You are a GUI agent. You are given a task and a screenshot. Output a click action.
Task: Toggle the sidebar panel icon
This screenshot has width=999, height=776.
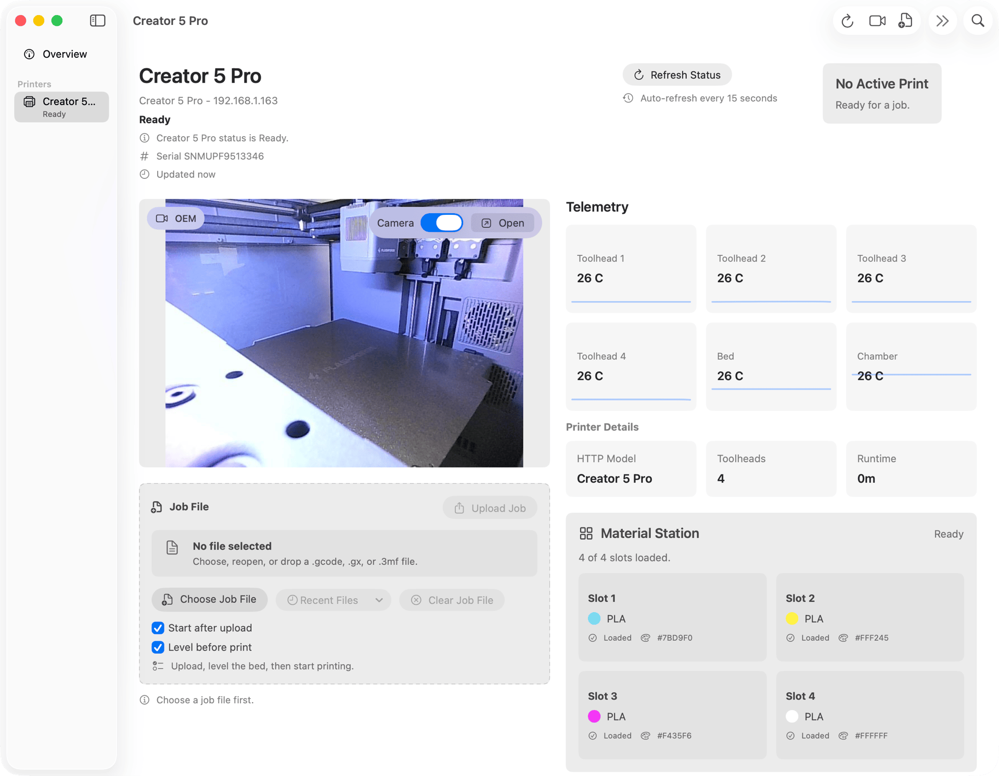pyautogui.click(x=97, y=21)
